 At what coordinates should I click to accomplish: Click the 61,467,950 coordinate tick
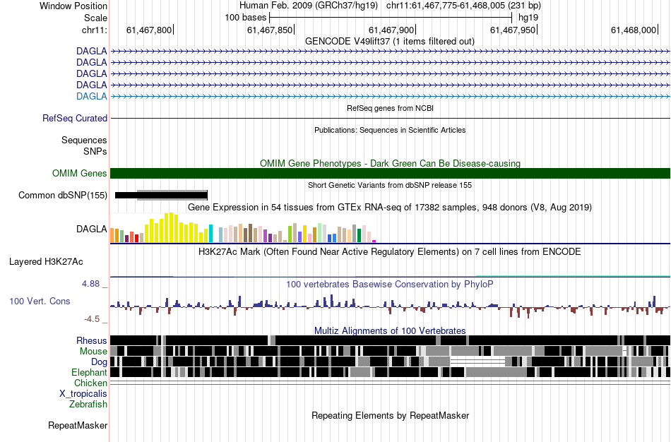point(513,30)
